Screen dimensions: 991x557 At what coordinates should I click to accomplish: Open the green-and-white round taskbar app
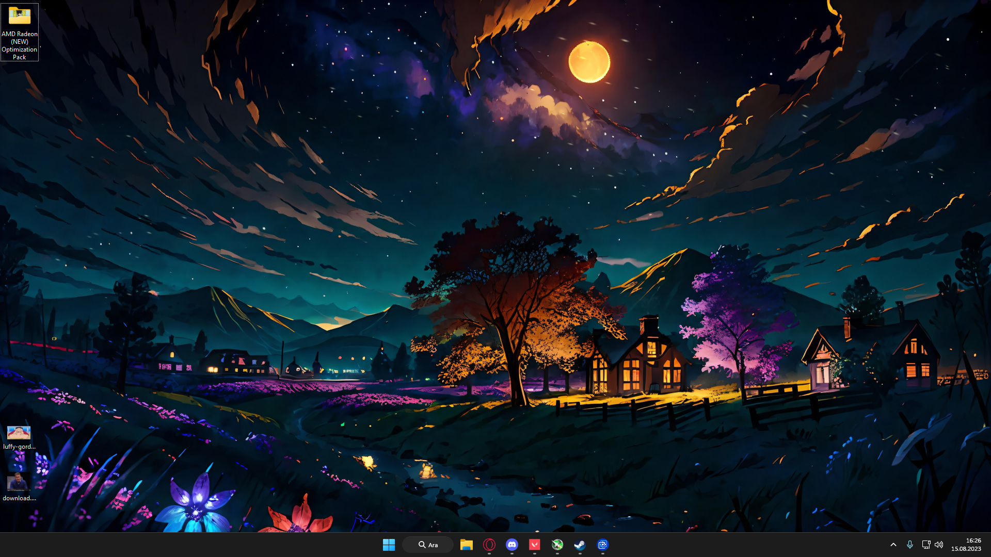(x=557, y=545)
